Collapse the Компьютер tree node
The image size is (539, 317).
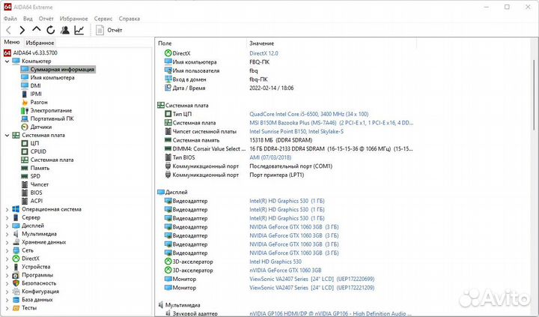[7, 61]
